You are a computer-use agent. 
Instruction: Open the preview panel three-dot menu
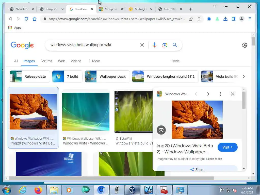coord(220,94)
